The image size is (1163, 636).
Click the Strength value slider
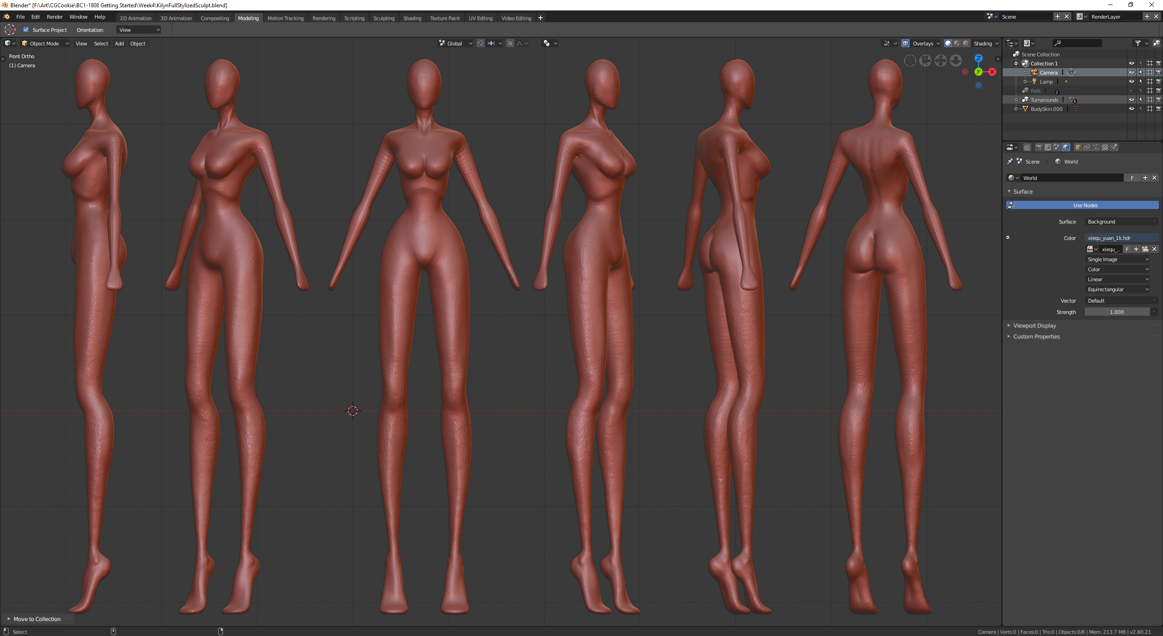pyautogui.click(x=1116, y=312)
